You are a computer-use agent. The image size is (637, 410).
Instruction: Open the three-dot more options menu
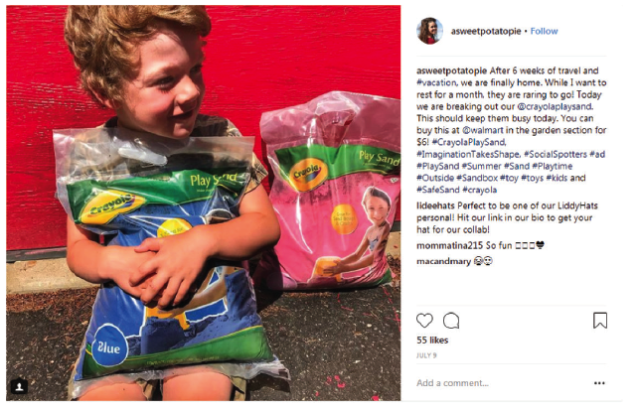599,383
